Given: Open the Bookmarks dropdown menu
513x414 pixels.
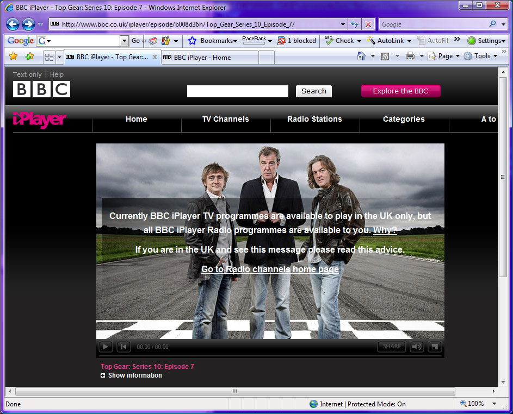Looking at the screenshot, I should (219, 41).
